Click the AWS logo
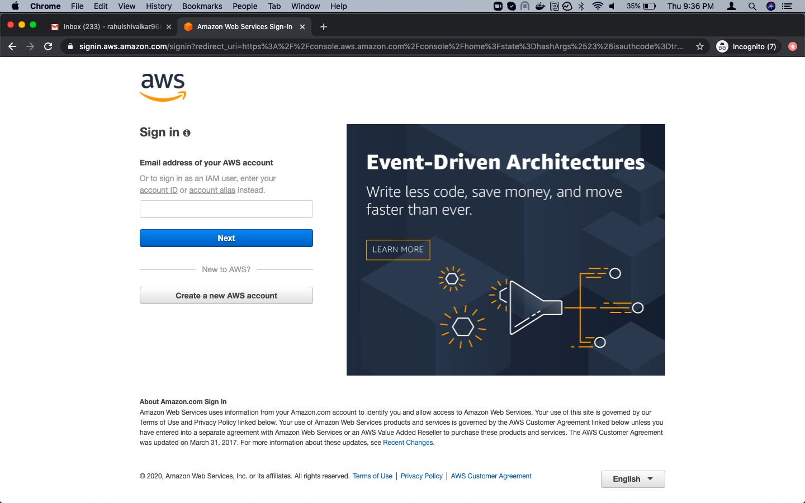 [162, 87]
